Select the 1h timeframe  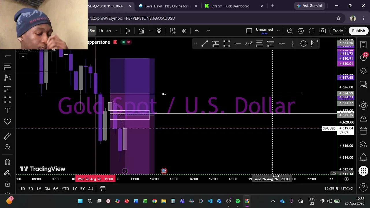[x=101, y=31]
